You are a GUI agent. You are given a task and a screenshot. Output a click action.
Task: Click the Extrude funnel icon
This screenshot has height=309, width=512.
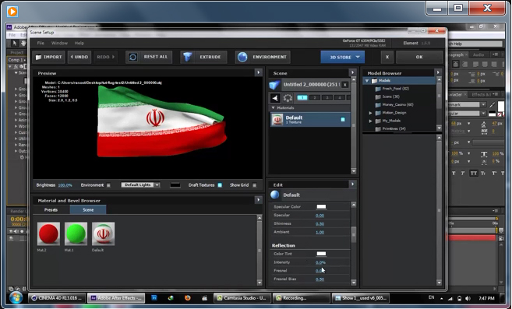coord(187,57)
